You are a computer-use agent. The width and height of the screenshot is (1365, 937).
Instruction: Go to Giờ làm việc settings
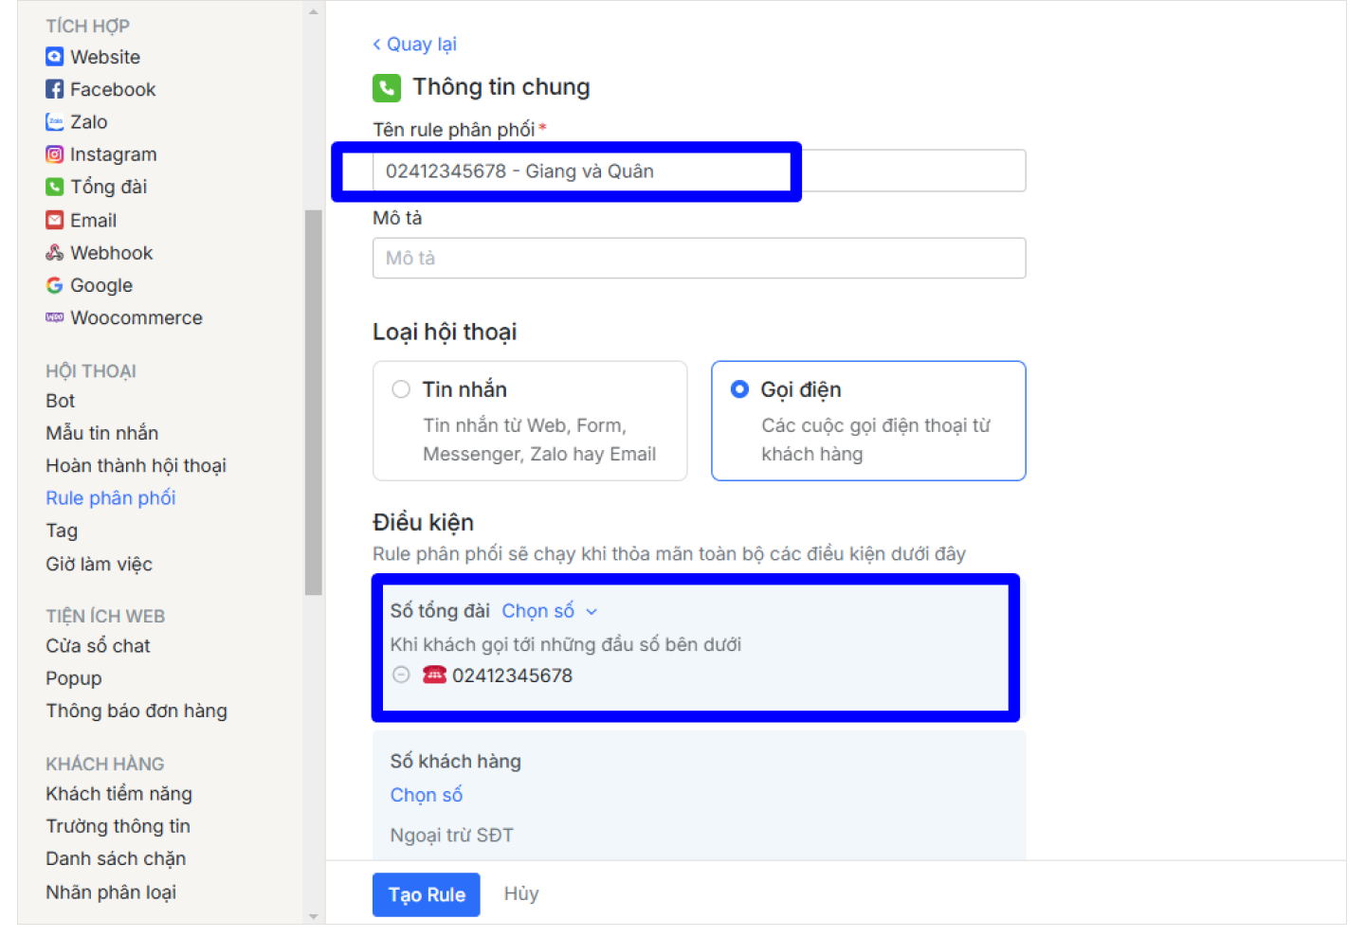(x=99, y=565)
